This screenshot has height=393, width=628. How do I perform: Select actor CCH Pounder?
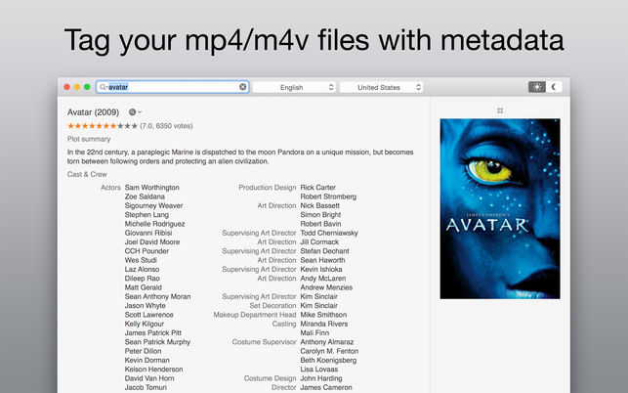click(147, 251)
